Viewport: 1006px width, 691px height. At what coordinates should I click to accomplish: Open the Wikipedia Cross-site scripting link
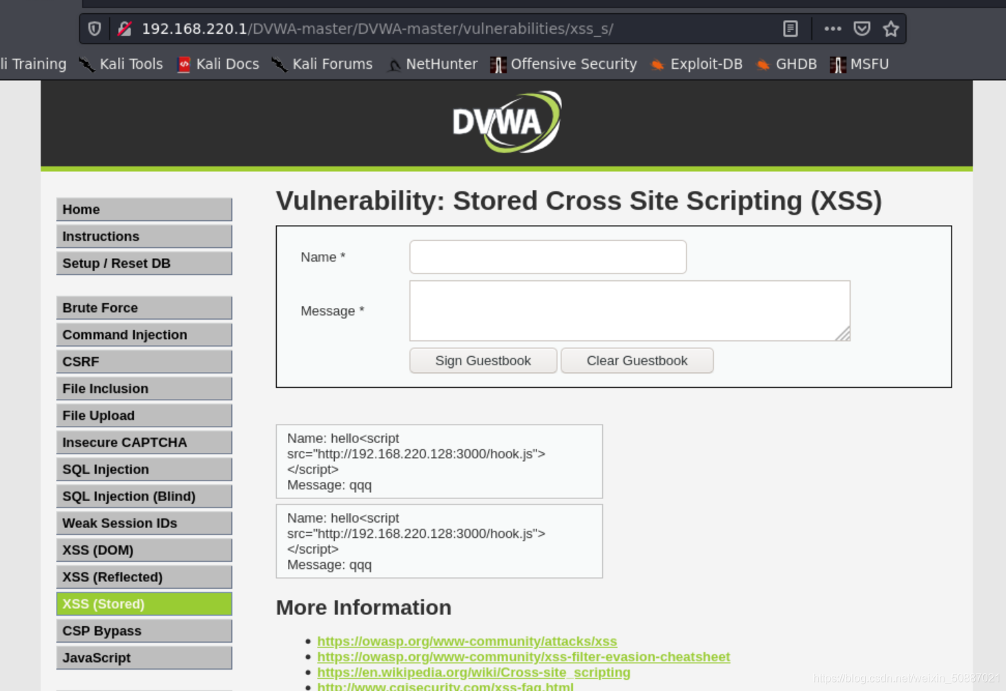pos(474,672)
